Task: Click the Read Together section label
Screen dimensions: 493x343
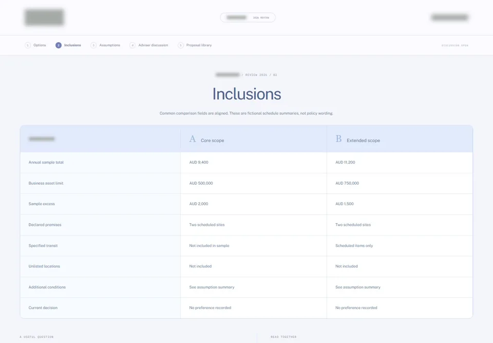Action: click(x=283, y=337)
